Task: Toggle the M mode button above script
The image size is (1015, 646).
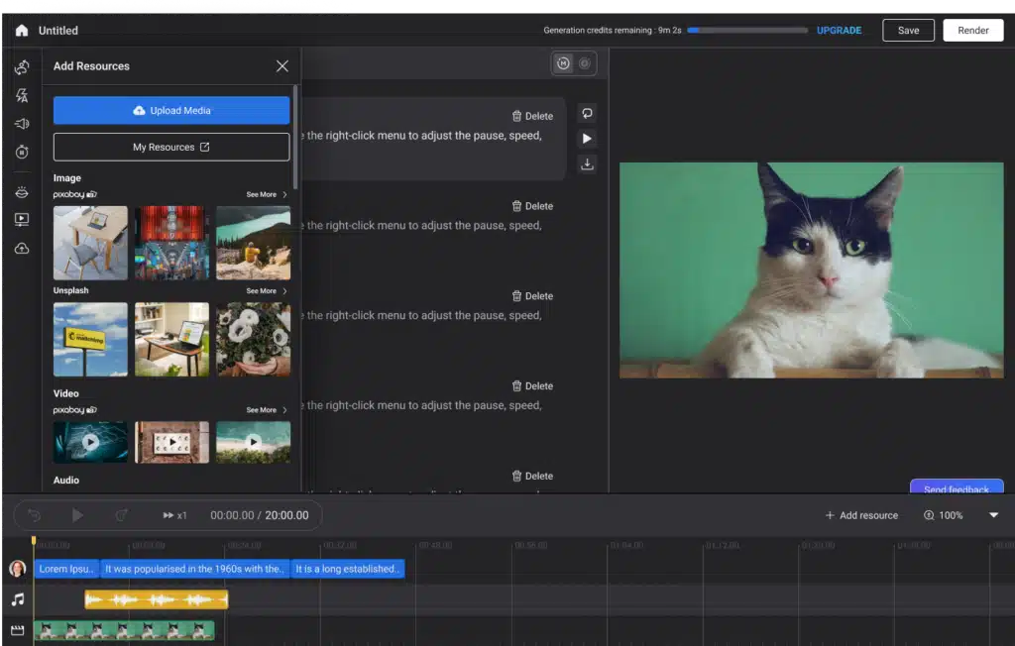Action: 563,63
